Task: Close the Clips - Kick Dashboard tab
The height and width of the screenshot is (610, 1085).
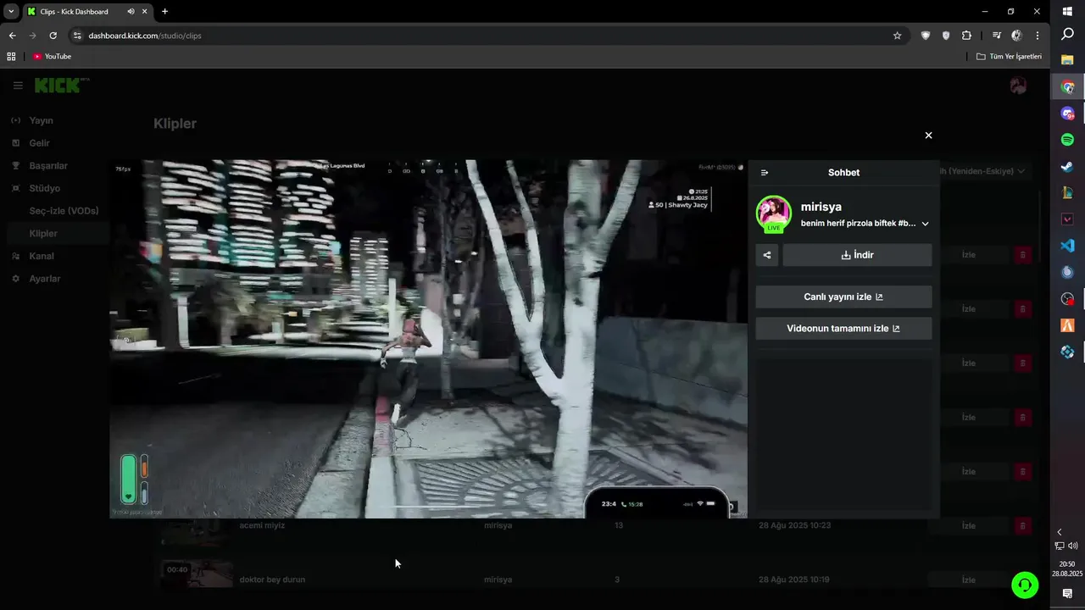Action: pyautogui.click(x=146, y=12)
